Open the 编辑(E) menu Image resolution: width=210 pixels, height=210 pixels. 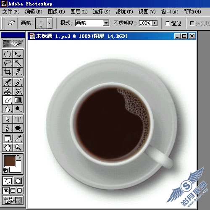point(34,12)
